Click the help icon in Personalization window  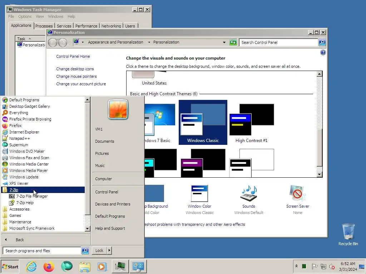pyautogui.click(x=323, y=52)
